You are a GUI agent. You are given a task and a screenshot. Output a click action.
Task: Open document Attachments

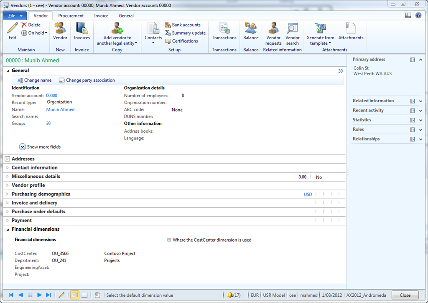point(351,31)
